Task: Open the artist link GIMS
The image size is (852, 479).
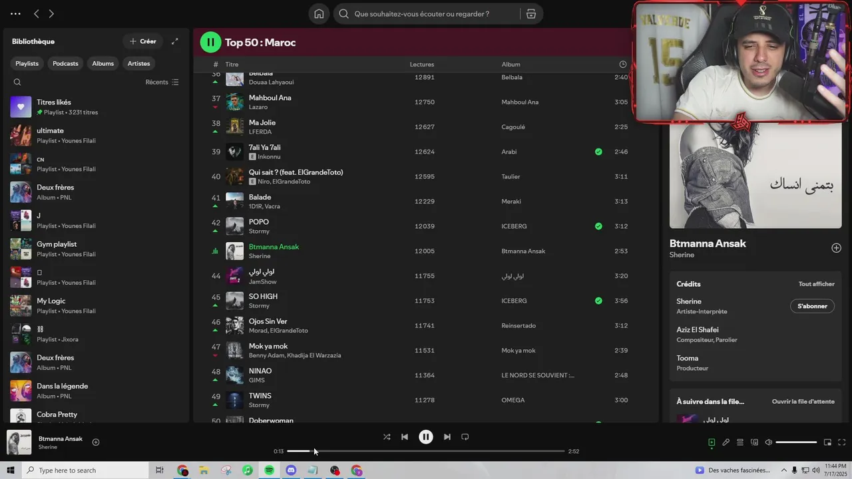Action: pos(257,381)
